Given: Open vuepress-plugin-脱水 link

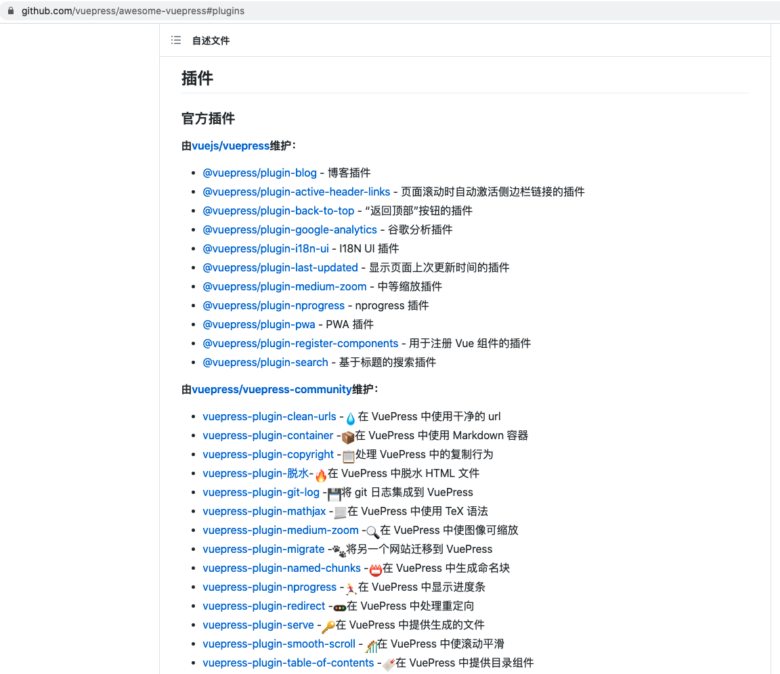Looking at the screenshot, I should pyautogui.click(x=256, y=473).
